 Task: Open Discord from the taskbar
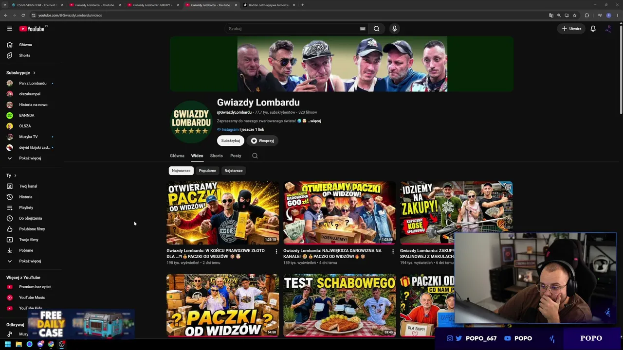(x=40, y=344)
